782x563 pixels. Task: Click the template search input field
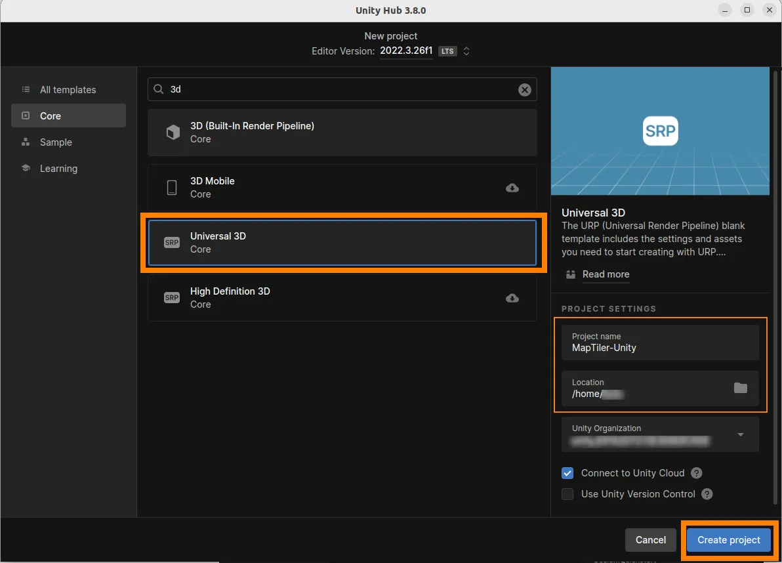342,89
